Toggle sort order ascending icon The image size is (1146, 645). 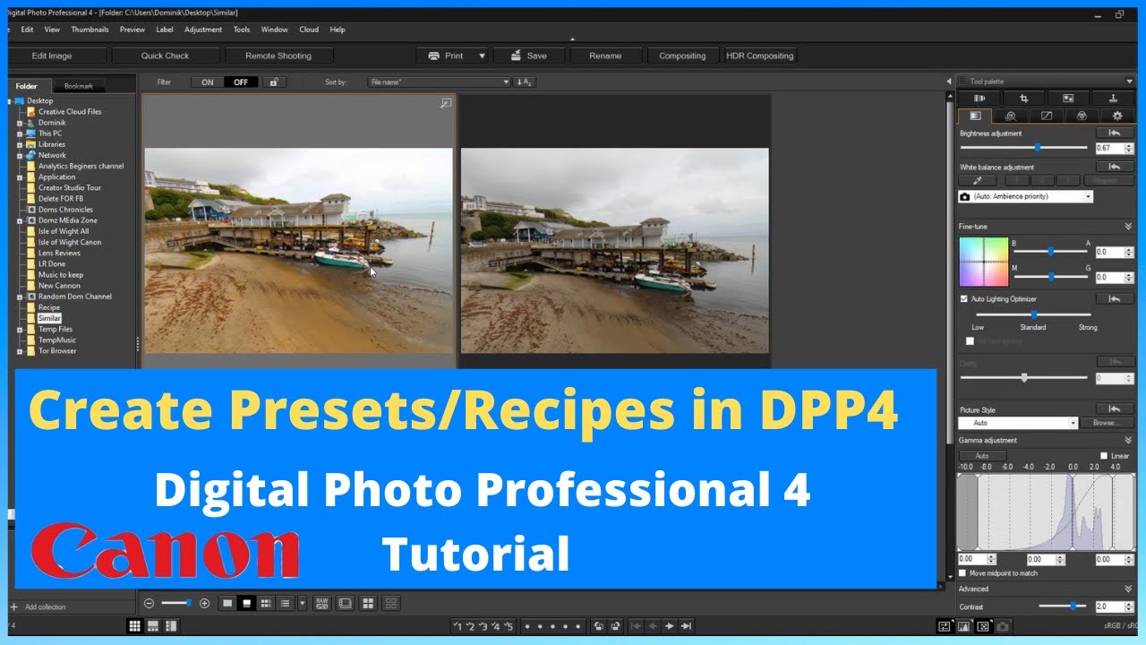525,82
